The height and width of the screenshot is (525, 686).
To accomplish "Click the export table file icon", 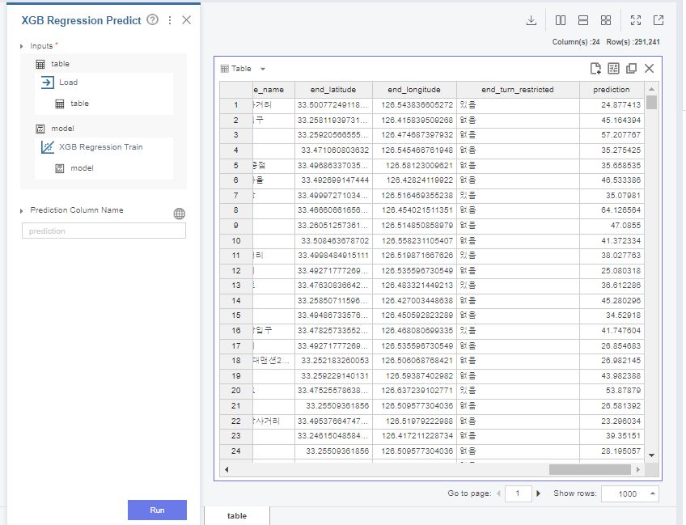I will (595, 68).
